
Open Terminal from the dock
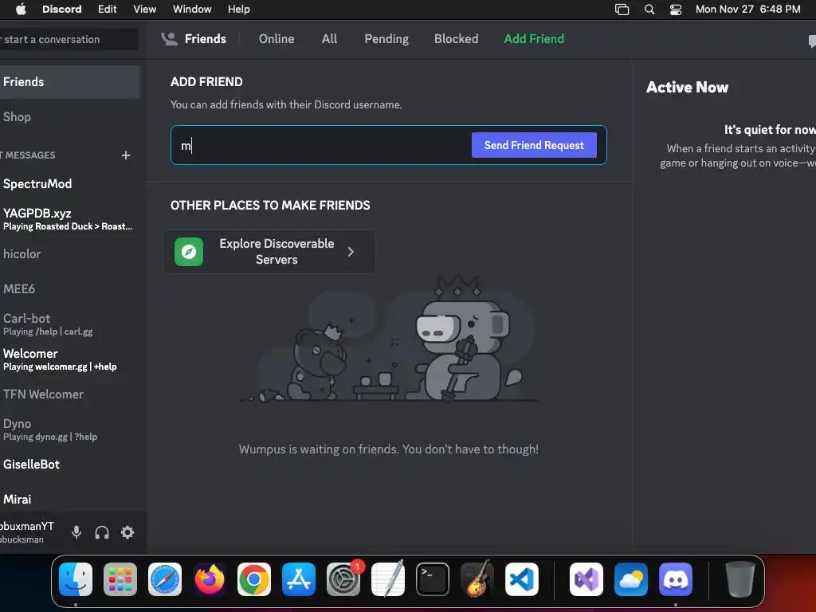tap(433, 579)
